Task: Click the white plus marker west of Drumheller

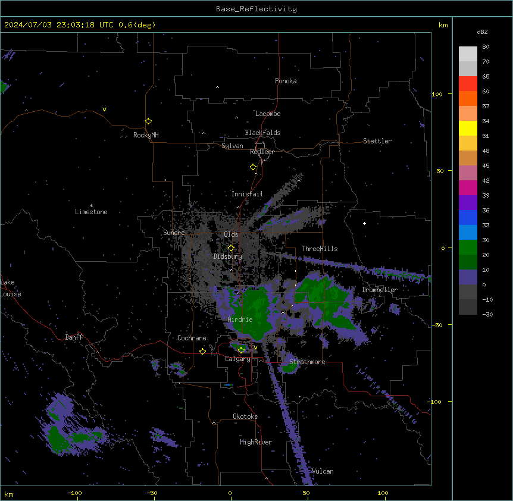Action: [x=364, y=223]
